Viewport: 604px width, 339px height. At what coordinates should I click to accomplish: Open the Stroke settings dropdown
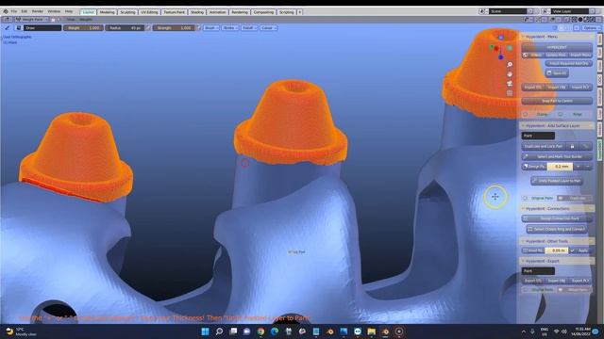click(230, 28)
